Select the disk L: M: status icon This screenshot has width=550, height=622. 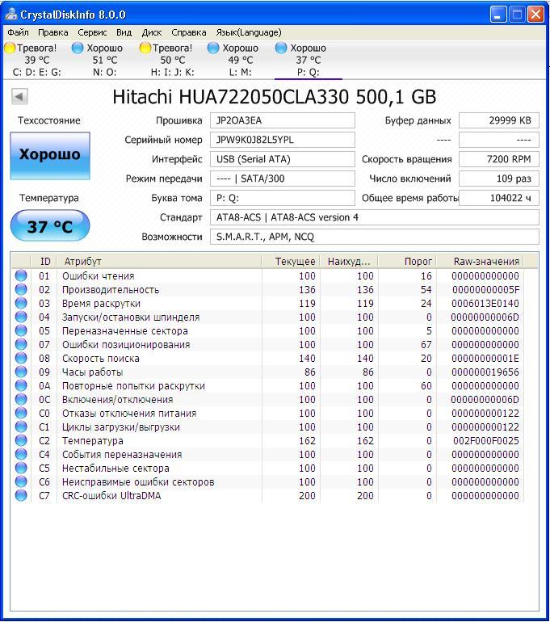(213, 48)
